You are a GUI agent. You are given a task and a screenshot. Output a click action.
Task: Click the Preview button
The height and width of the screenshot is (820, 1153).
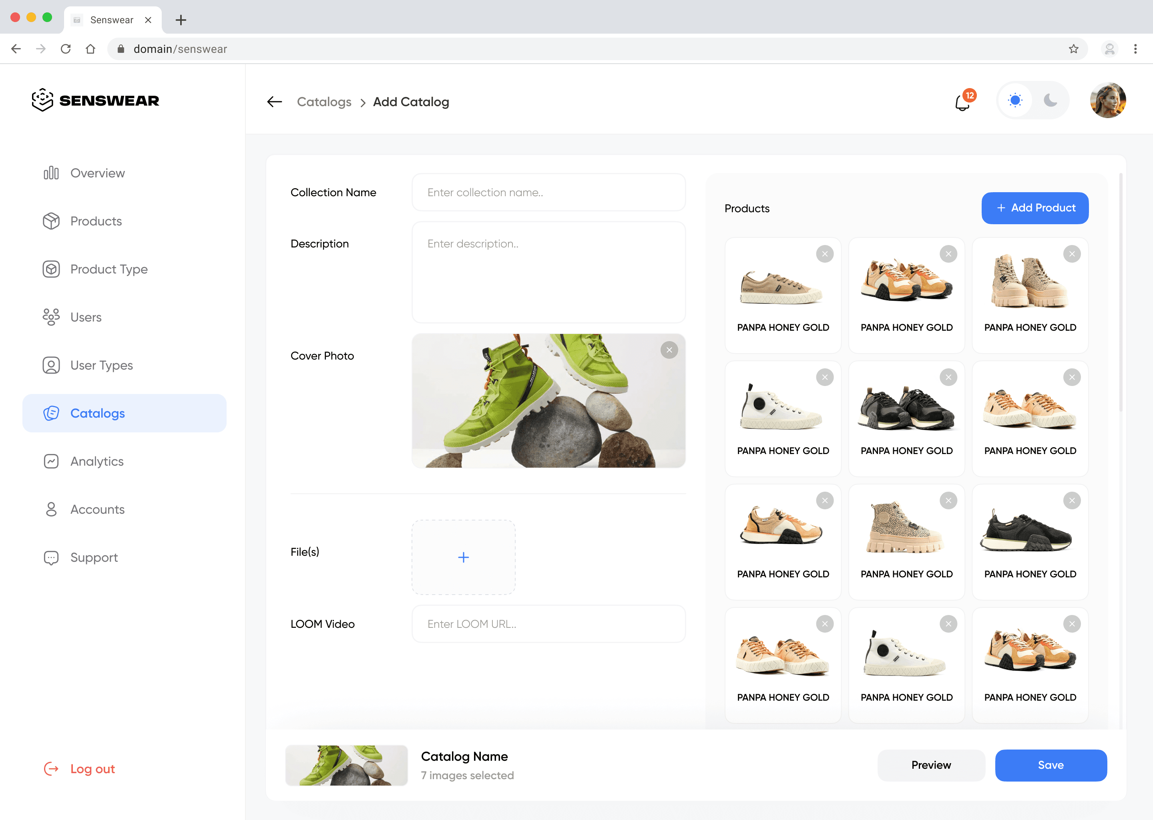coord(931,765)
